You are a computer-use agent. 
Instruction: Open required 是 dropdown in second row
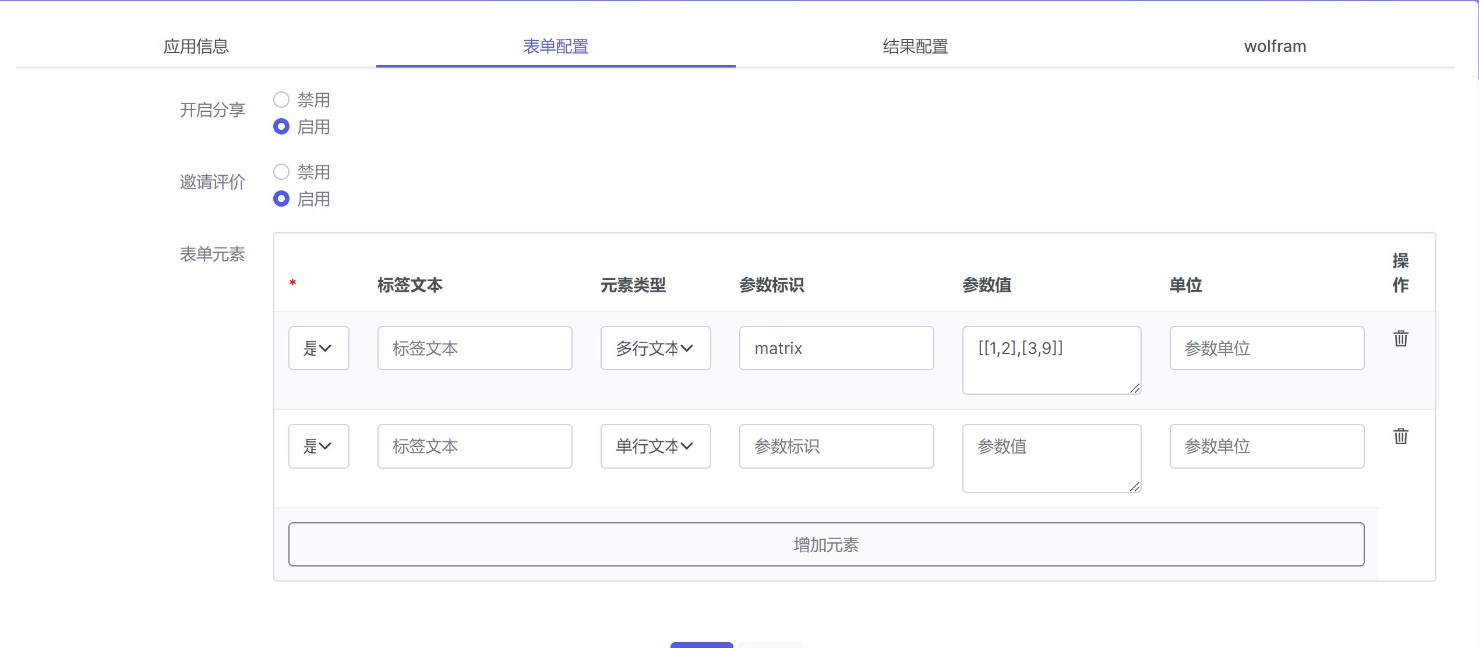[x=318, y=446]
